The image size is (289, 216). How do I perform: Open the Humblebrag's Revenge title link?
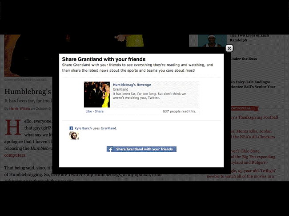[x=132, y=84]
